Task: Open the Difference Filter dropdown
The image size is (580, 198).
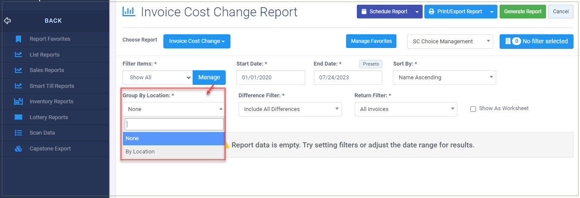Action: tap(290, 109)
